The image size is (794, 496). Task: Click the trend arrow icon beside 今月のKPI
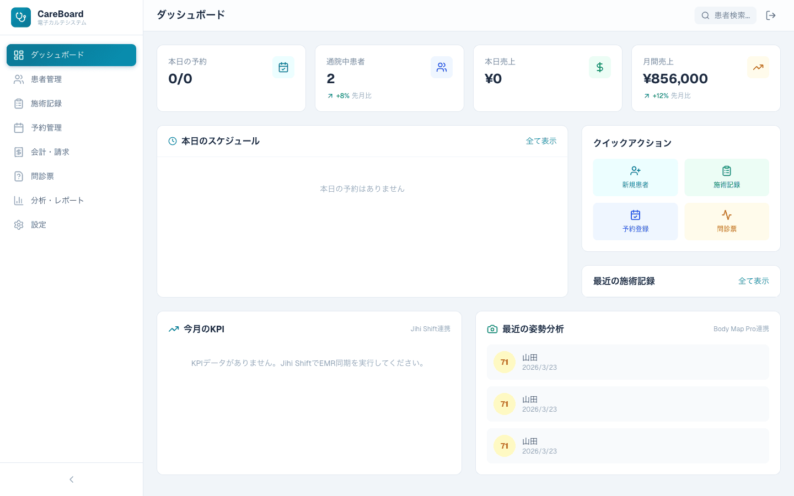pos(174,329)
